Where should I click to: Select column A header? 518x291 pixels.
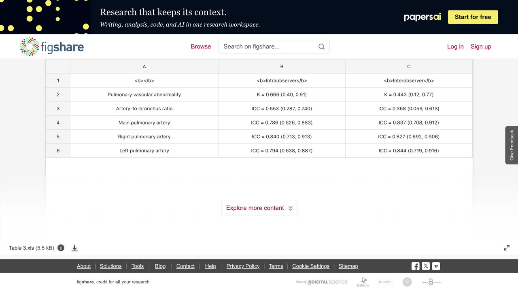(144, 66)
